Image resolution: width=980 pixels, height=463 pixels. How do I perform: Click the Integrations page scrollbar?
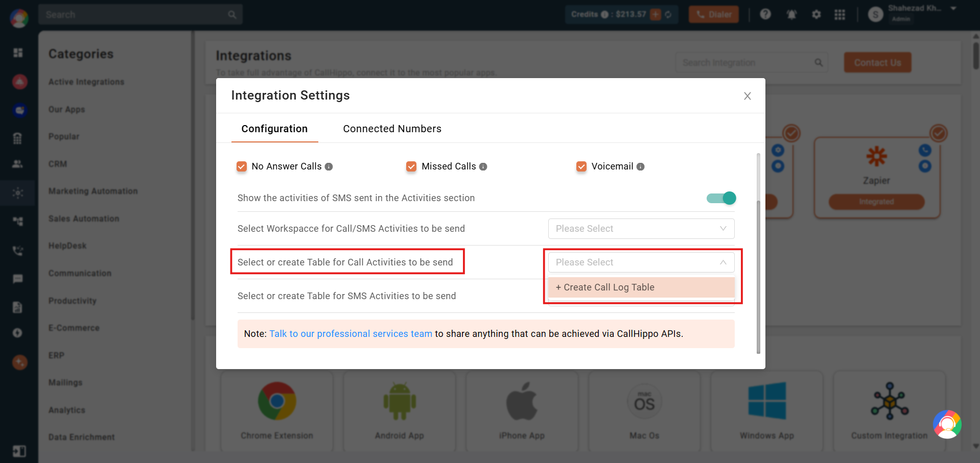tap(976, 56)
